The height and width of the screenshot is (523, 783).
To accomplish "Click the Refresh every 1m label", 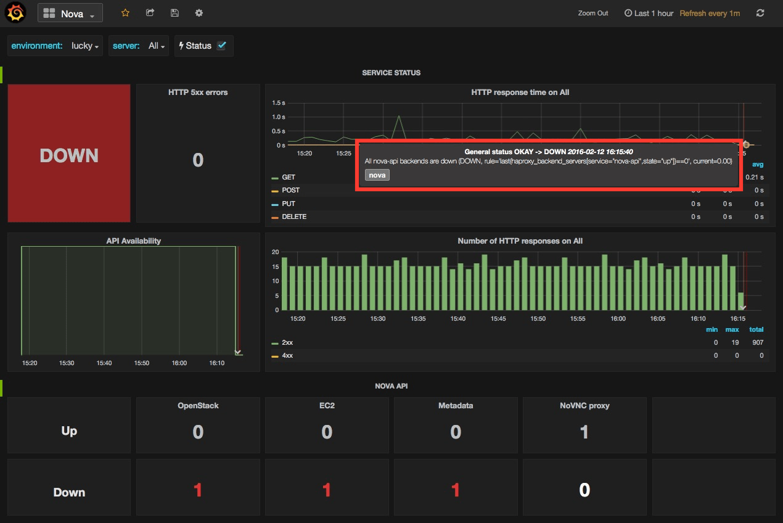I will click(710, 13).
